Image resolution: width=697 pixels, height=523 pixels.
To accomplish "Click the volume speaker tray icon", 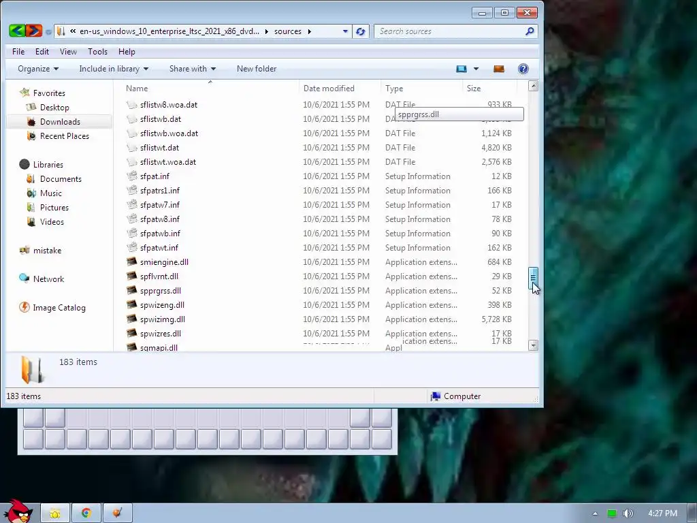I will click(628, 513).
